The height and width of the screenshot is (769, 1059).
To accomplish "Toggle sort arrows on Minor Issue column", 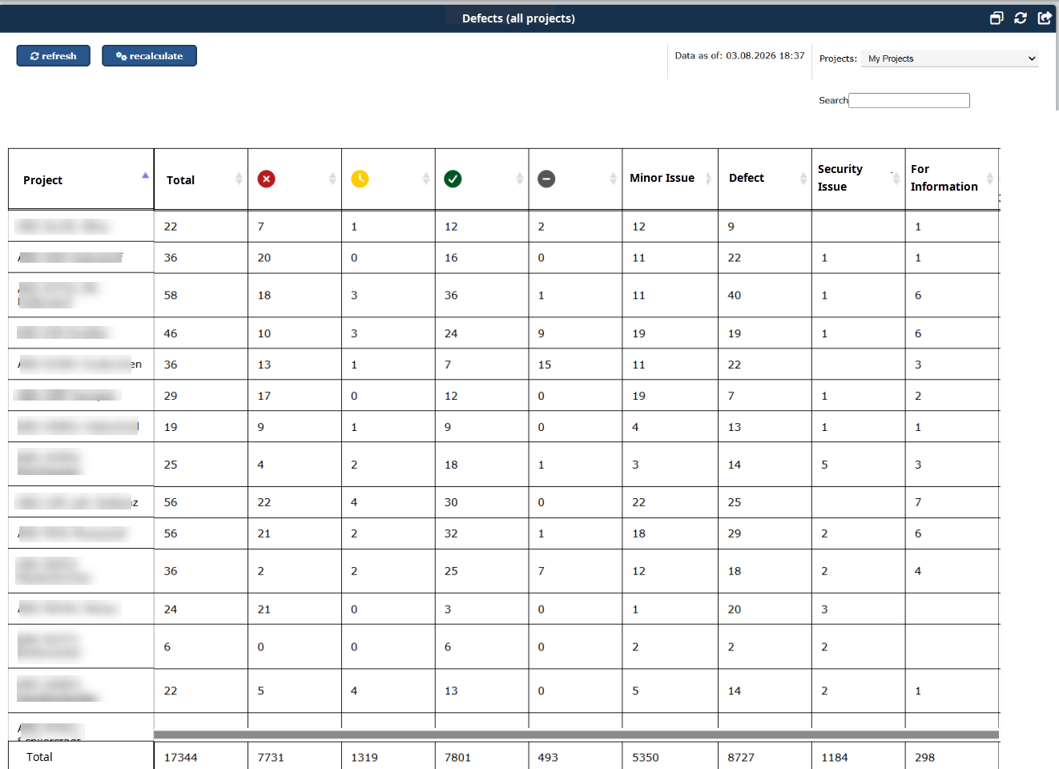I will coord(708,179).
